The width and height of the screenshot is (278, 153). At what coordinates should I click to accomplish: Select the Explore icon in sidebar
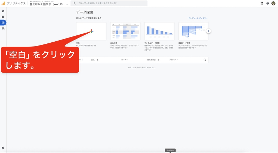3,23
